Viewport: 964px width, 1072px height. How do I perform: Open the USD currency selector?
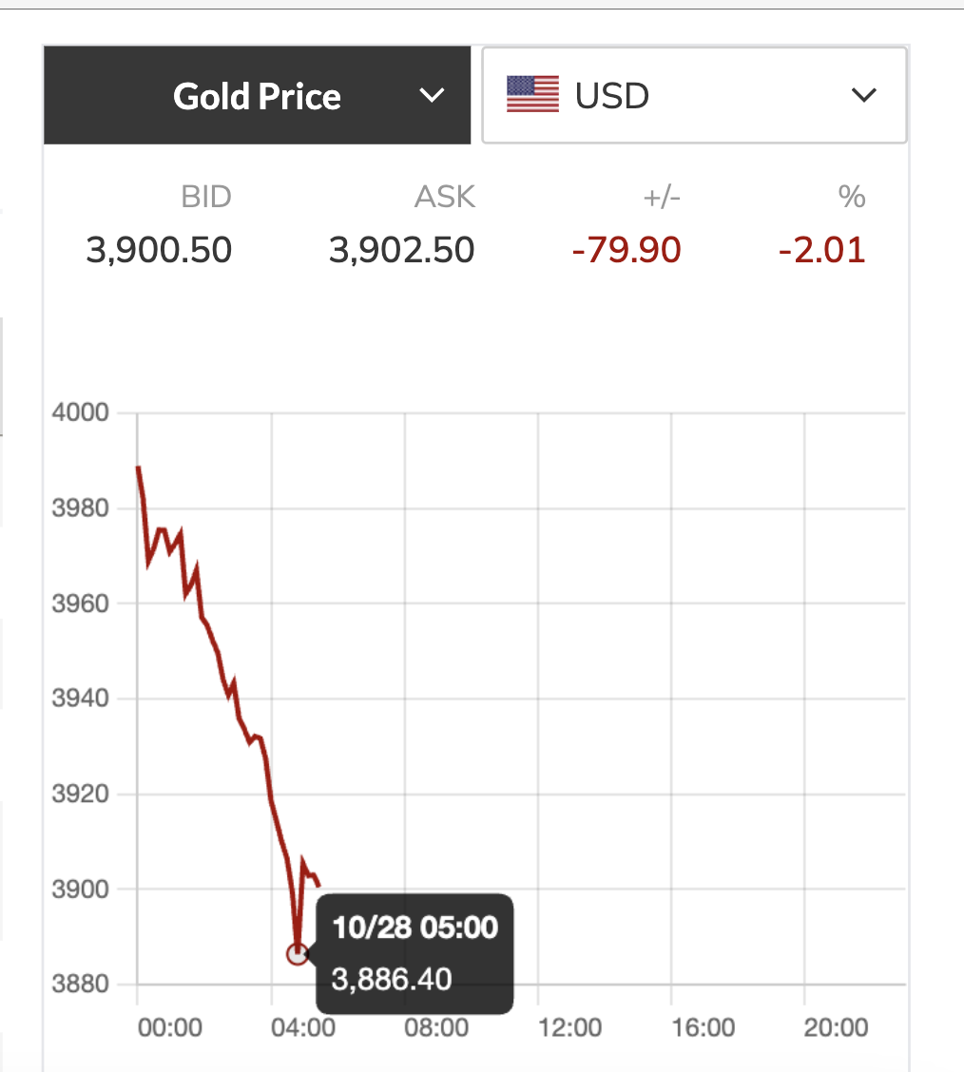694,96
